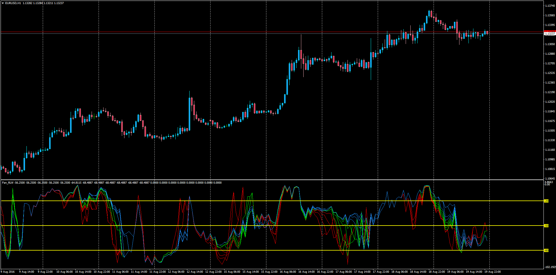Click the 19 Aug 22:00 time label

(493, 272)
